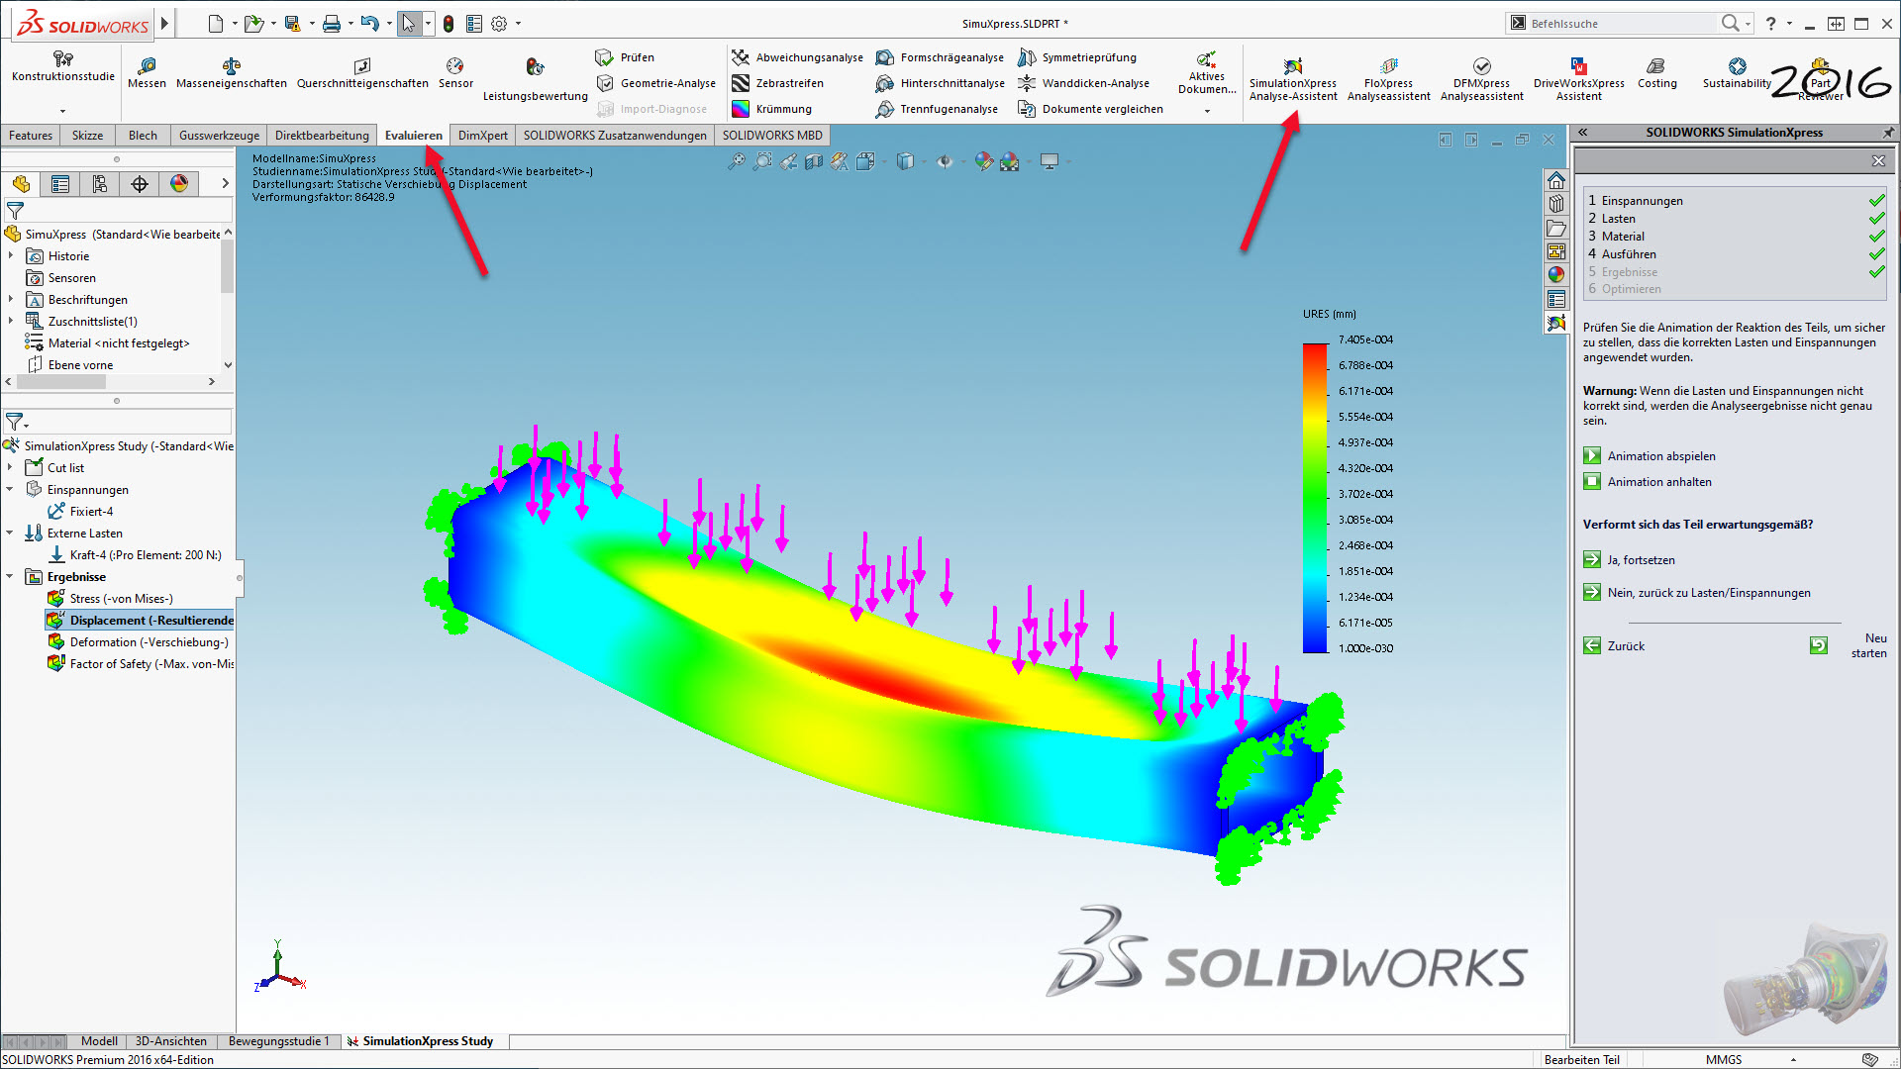The height and width of the screenshot is (1069, 1901).
Task: Switch to the Skizze tab
Action: pos(87,136)
